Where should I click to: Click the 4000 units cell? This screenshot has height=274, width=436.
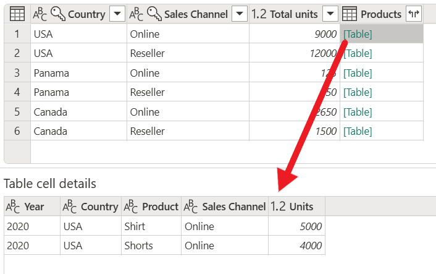click(296, 246)
